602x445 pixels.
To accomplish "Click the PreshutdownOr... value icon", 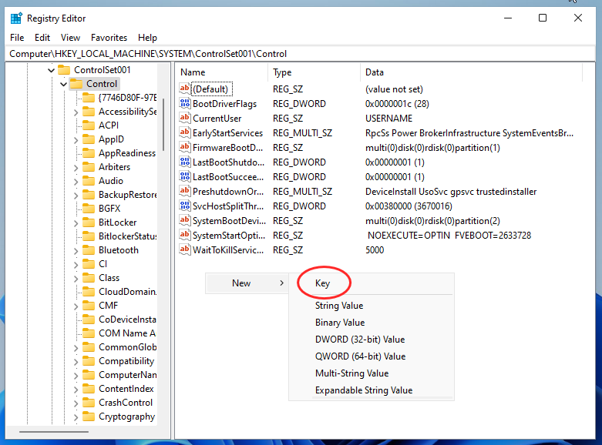I will point(185,191).
